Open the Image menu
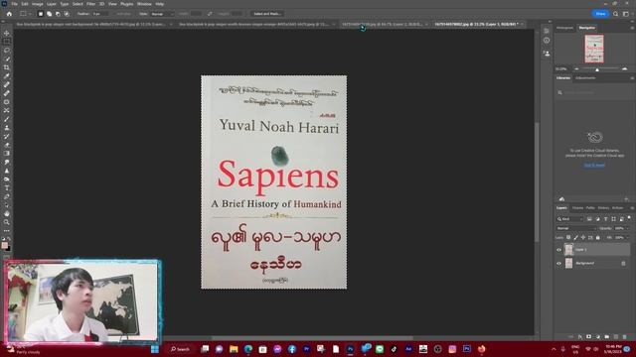 click(x=38, y=4)
